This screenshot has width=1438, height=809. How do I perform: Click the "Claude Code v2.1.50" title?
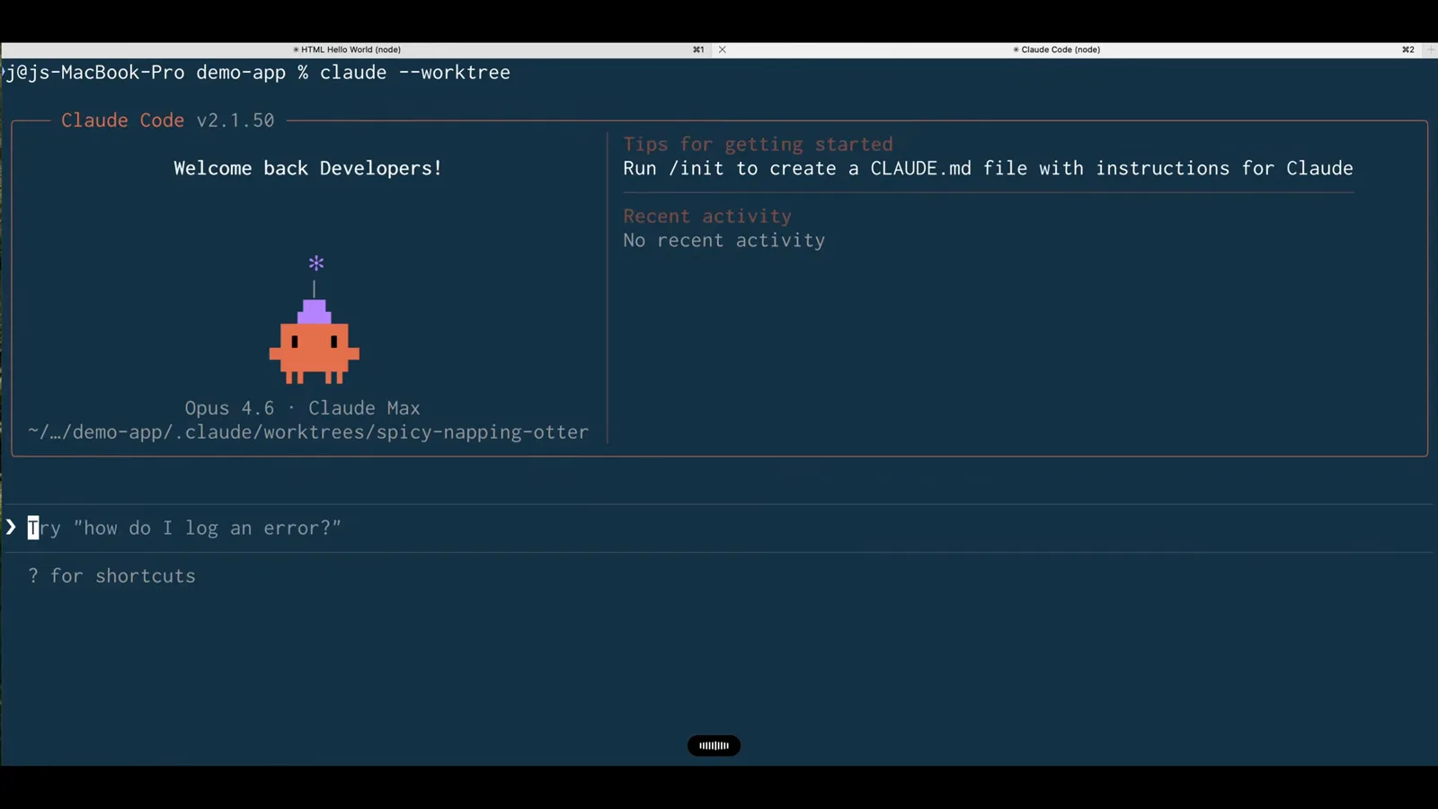167,120
